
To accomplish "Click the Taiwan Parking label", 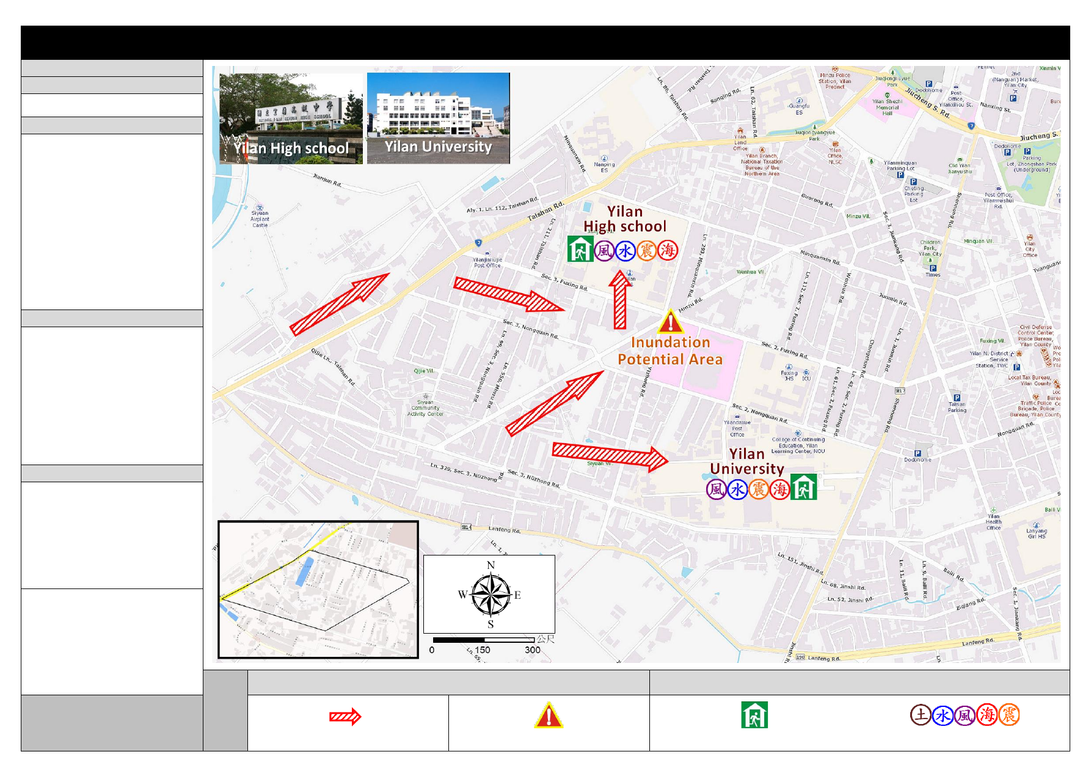I will [x=957, y=407].
